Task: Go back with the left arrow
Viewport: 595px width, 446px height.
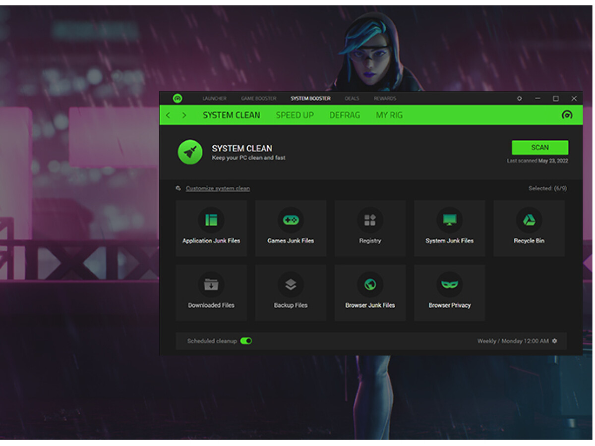Action: point(168,115)
